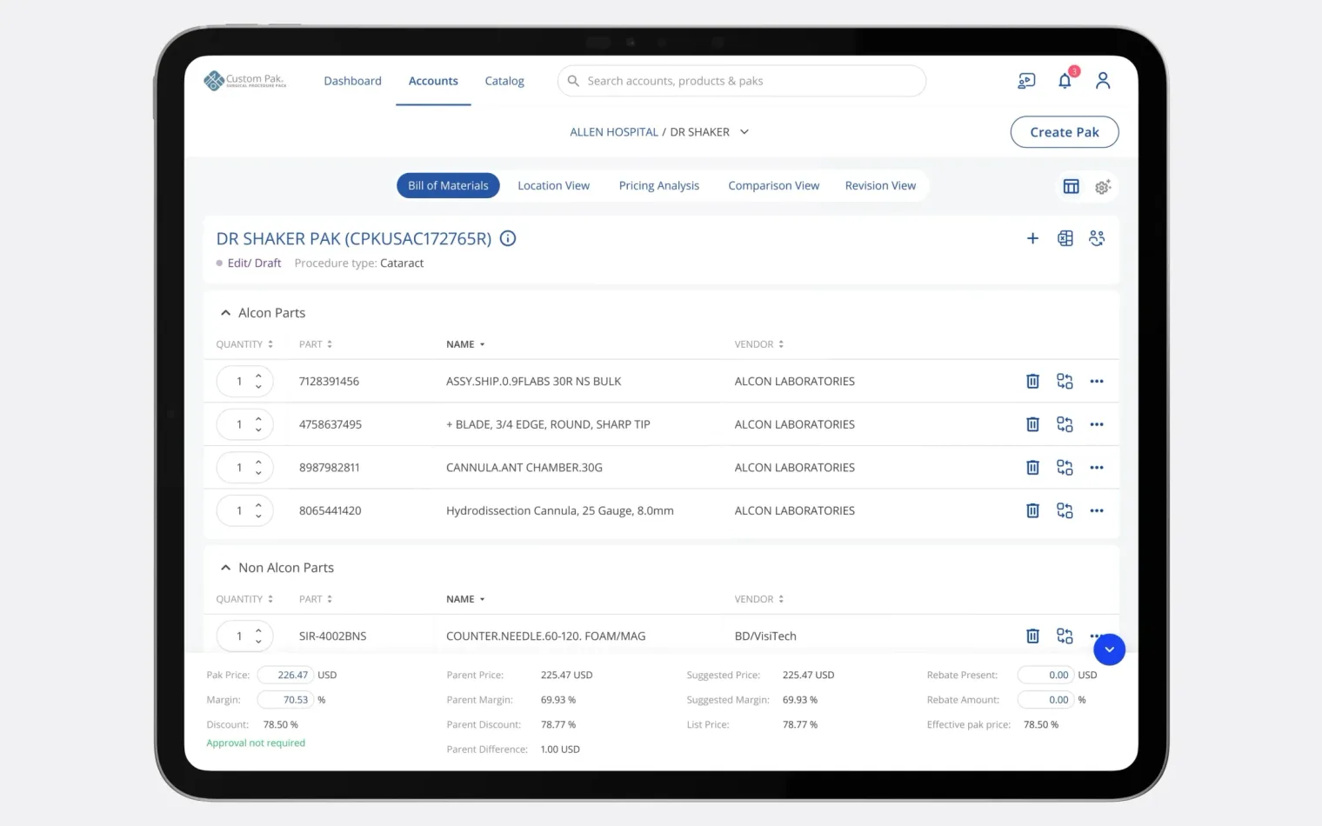
Task: Select Bill of Materials tab
Action: 448,185
